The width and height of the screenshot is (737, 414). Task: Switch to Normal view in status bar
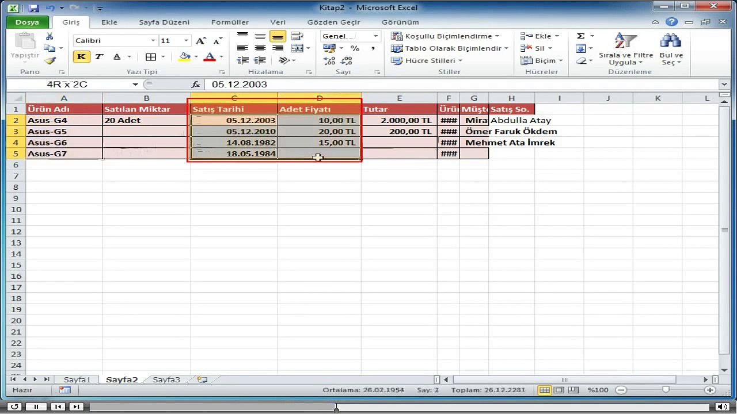point(544,390)
